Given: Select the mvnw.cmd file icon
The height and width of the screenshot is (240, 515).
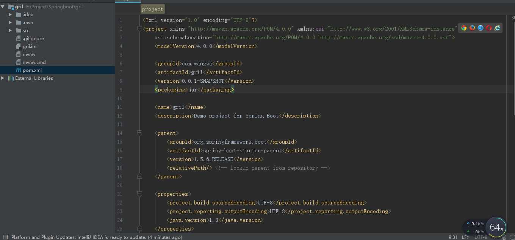Looking at the screenshot, I should (19, 62).
